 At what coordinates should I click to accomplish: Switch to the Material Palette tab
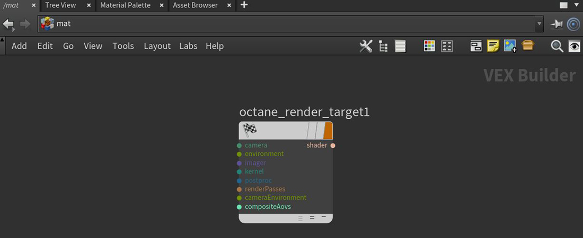click(x=125, y=5)
